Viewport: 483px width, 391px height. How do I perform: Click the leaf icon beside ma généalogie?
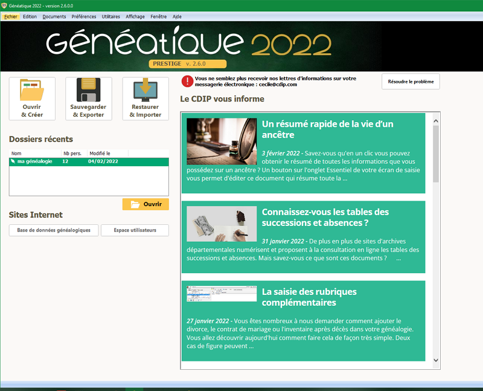click(13, 161)
